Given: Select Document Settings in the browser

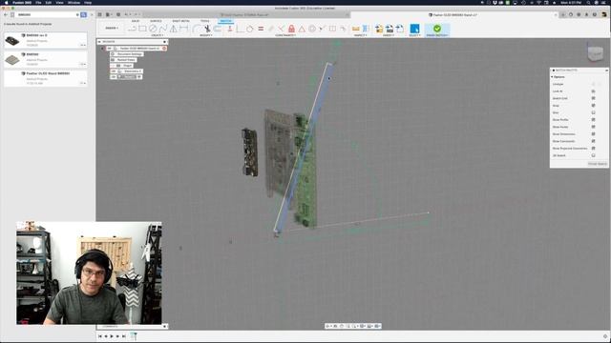Looking at the screenshot, I should coord(130,54).
